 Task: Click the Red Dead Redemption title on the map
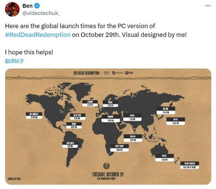click(86, 73)
